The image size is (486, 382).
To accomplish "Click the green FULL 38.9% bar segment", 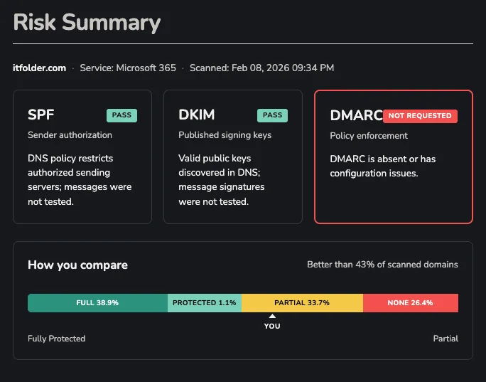I will [x=97, y=303].
